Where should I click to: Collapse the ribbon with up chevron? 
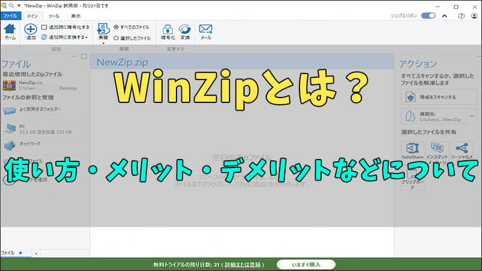point(445,16)
